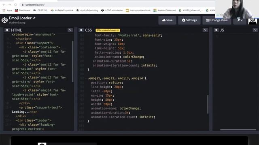Click 'Loading...' text in HTML
Viewport: 259px width, 145px height.
(21, 112)
